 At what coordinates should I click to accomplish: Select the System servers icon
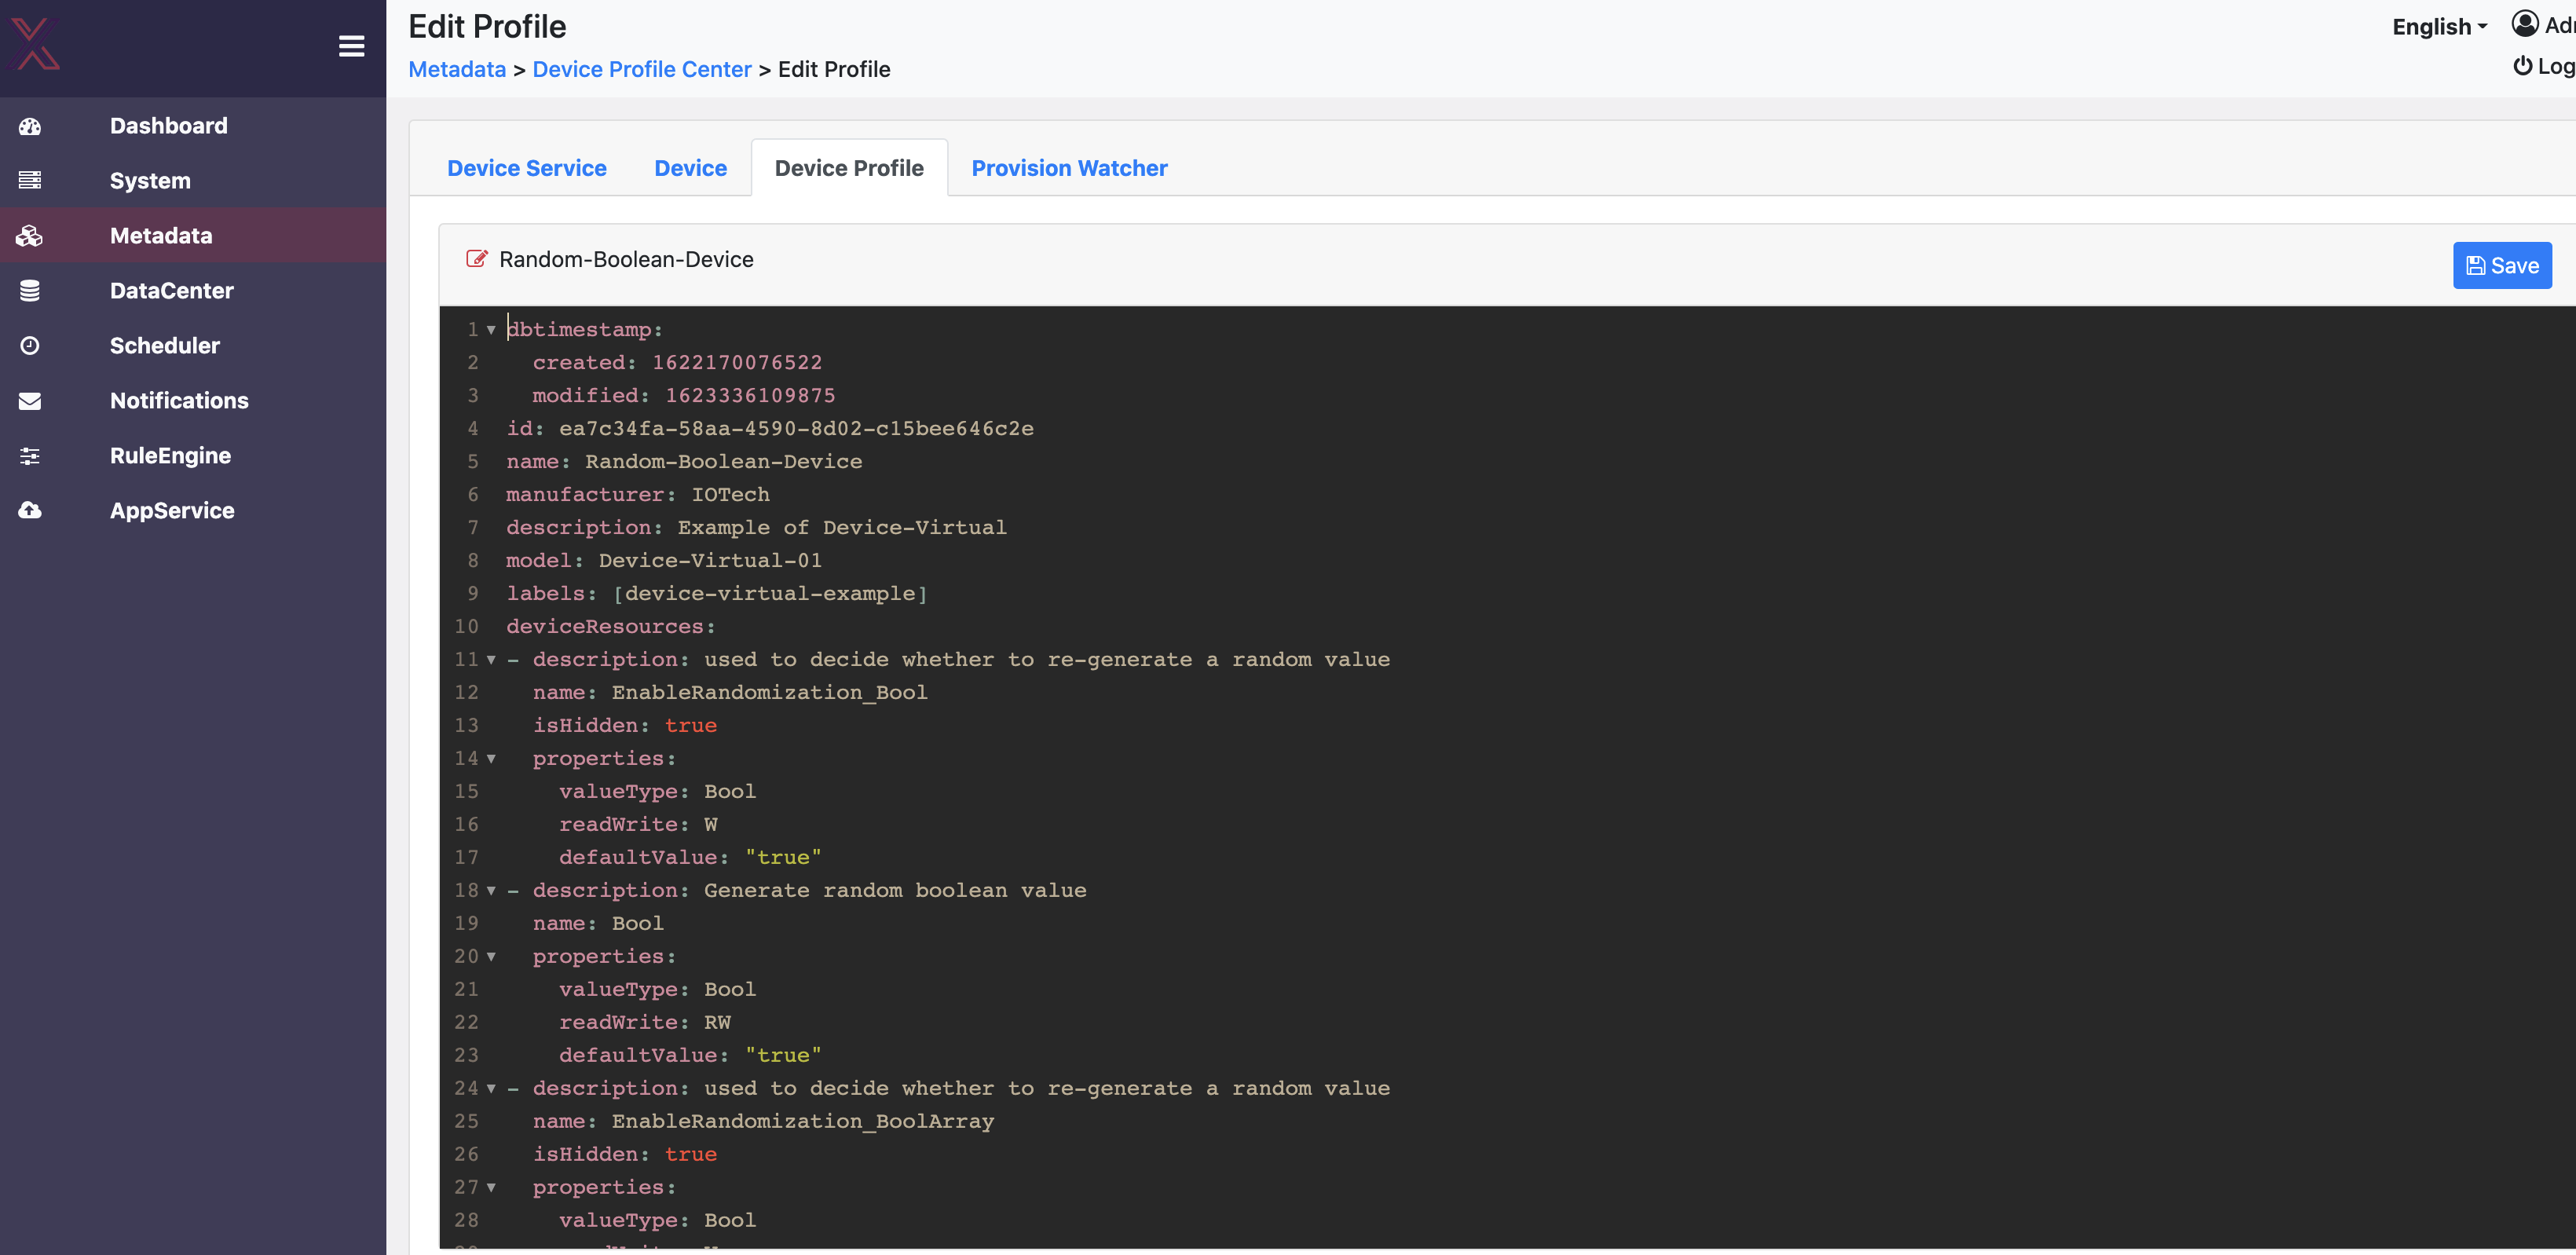pyautogui.click(x=29, y=180)
